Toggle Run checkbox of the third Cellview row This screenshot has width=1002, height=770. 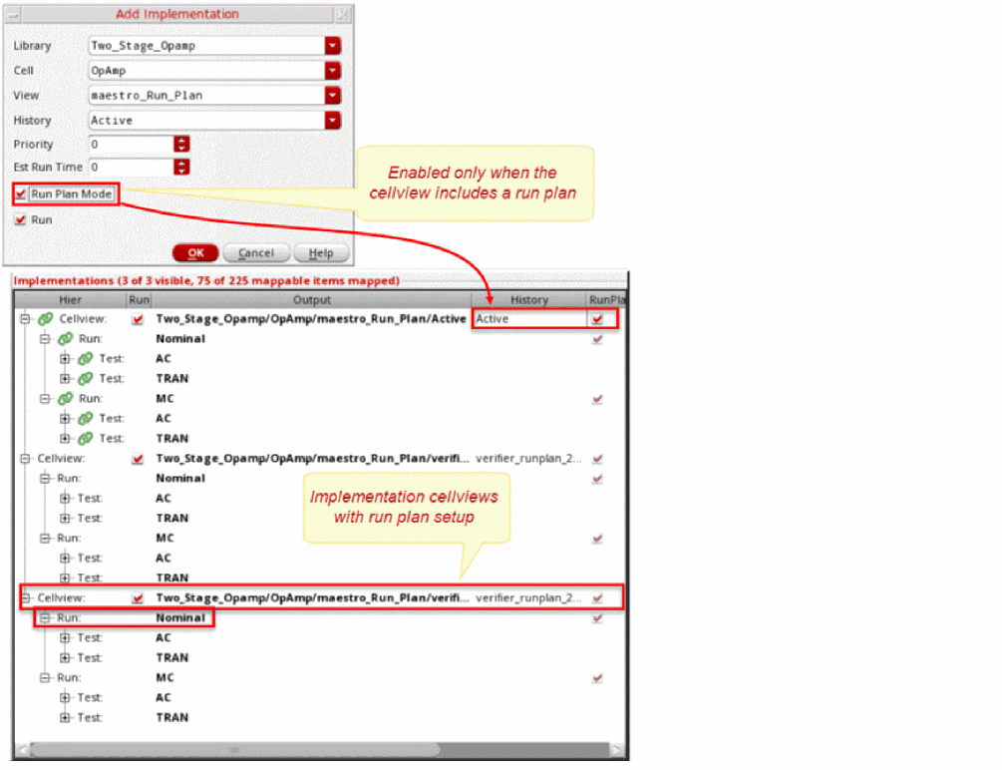pyautogui.click(x=138, y=598)
